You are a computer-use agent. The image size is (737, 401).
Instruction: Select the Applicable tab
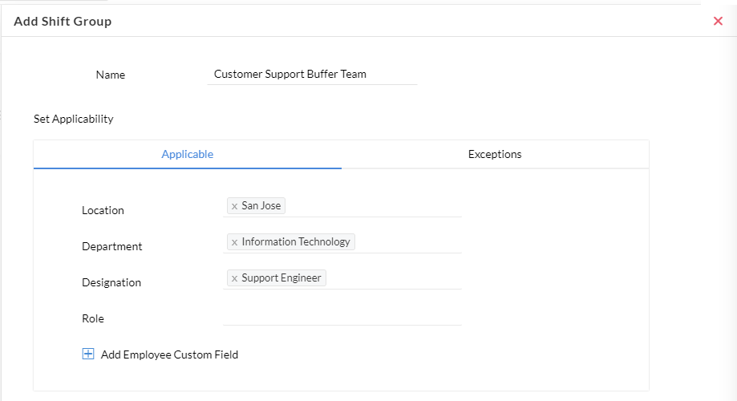(x=187, y=154)
